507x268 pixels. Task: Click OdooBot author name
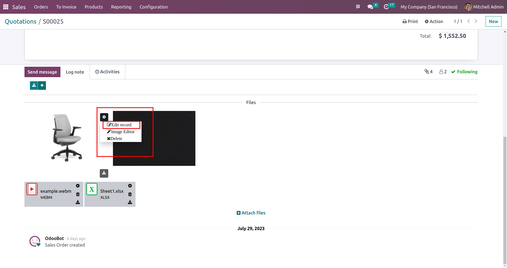[54, 238]
